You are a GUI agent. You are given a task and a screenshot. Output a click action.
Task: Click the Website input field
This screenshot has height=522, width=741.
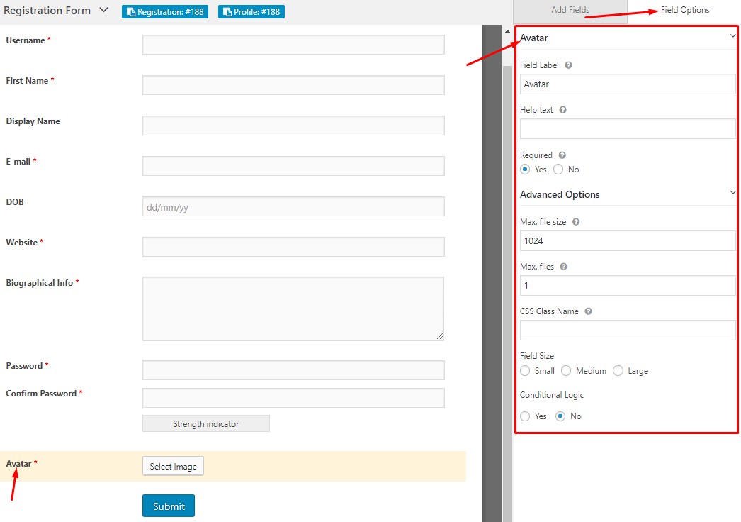[293, 247]
